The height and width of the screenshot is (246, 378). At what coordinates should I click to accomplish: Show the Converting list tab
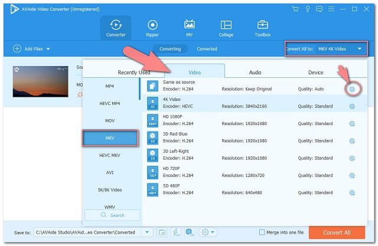pos(170,49)
